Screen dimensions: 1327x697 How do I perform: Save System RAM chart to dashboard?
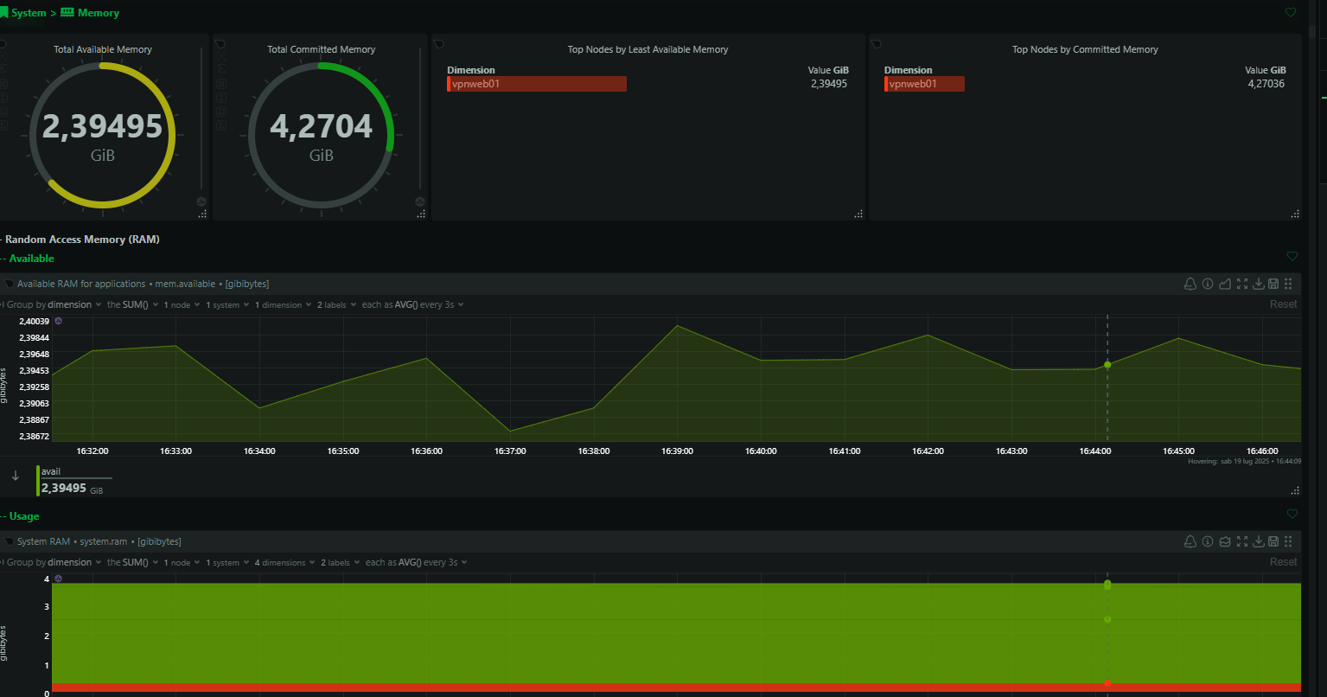point(1273,541)
